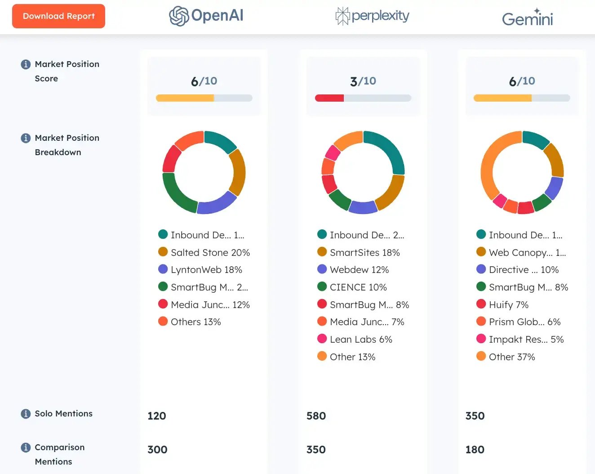Open the Solo Mentions info icon

click(x=26, y=414)
